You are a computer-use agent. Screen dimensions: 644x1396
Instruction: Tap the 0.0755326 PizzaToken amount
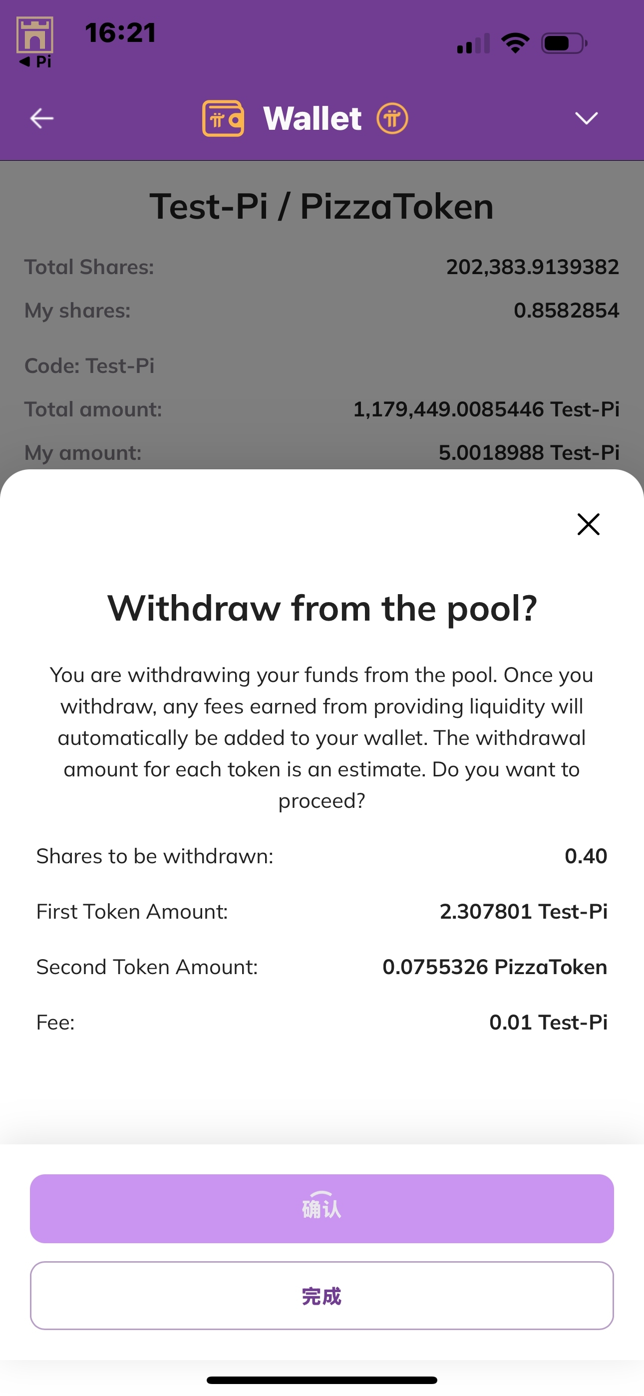click(x=494, y=967)
